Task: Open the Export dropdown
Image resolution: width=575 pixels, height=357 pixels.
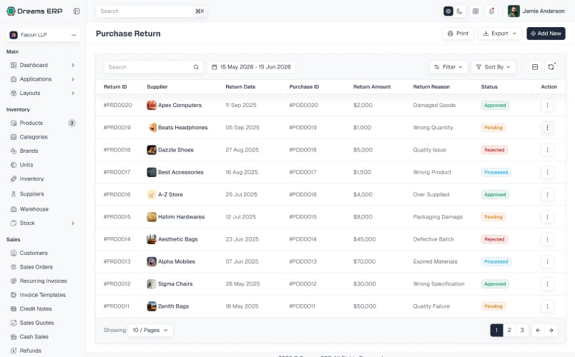Action: pos(500,34)
